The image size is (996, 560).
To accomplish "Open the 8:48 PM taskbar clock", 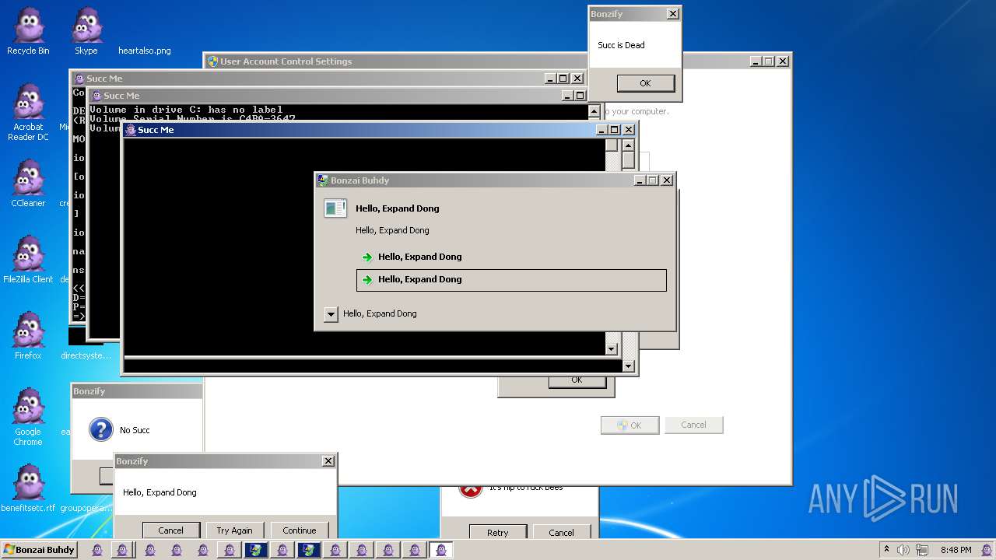I will (x=956, y=550).
